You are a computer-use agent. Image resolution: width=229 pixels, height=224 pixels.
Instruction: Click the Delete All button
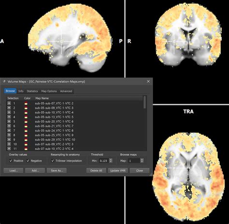click(96, 170)
